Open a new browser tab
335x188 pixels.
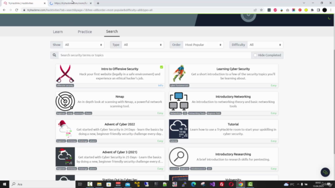tap(98, 3)
